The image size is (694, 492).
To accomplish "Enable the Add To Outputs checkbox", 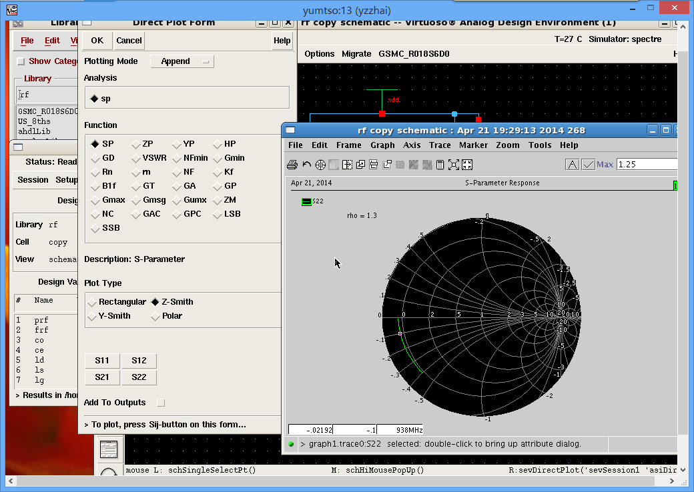I will click(160, 403).
